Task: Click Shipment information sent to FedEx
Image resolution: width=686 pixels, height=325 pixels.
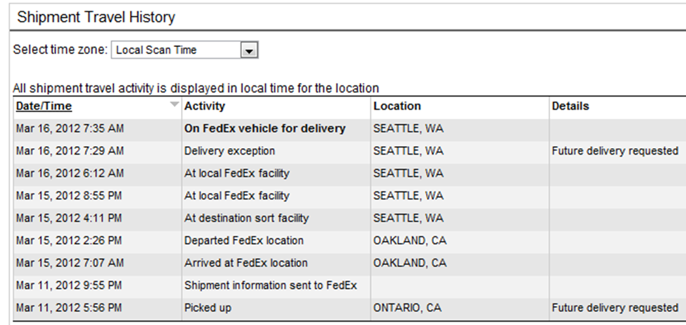Action: 270,285
